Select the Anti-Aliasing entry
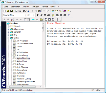Image resolution: width=106 pixels, height=93 pixels. [x=22, y=67]
